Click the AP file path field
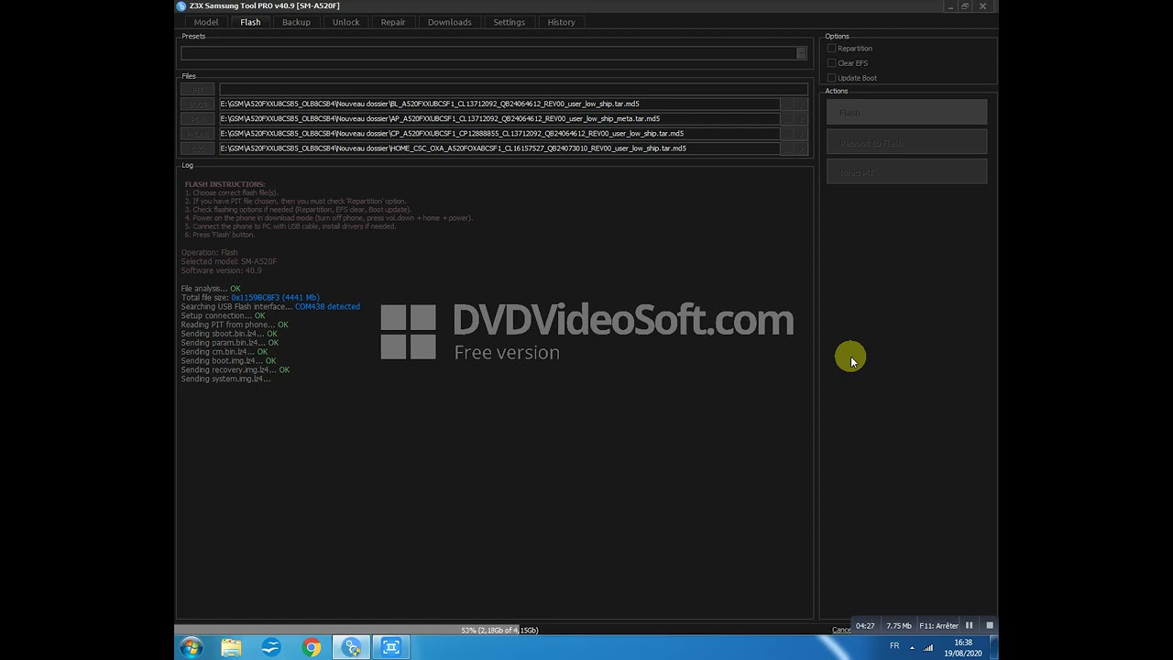This screenshot has height=660, width=1173. 499,119
